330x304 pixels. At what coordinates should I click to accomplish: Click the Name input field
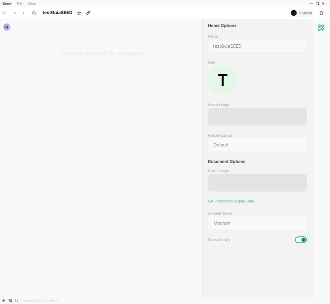[x=257, y=46]
